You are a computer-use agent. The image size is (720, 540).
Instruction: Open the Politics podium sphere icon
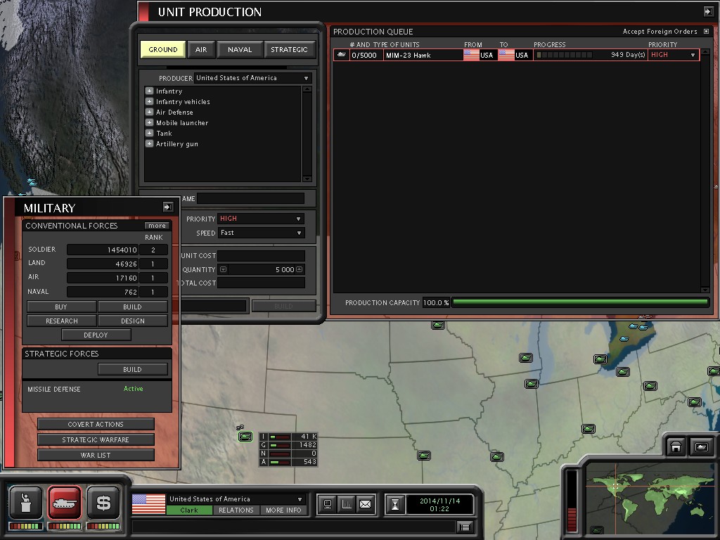click(x=26, y=503)
